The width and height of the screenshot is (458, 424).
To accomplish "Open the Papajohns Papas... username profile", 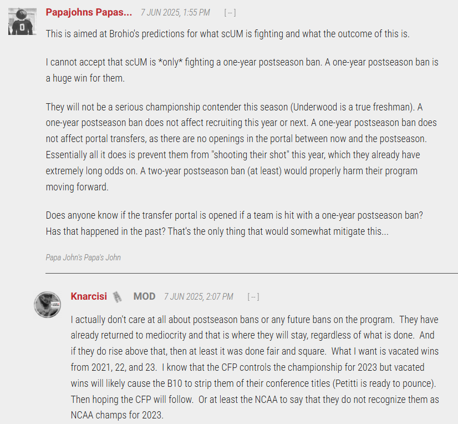I will point(89,12).
